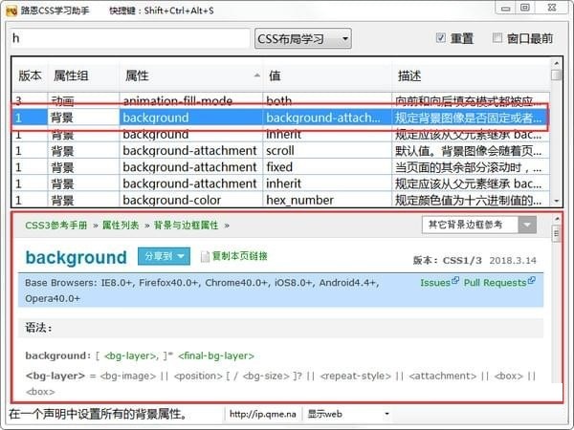574x430 pixels.
Task: Click the search input field containing h
Action: (129, 38)
